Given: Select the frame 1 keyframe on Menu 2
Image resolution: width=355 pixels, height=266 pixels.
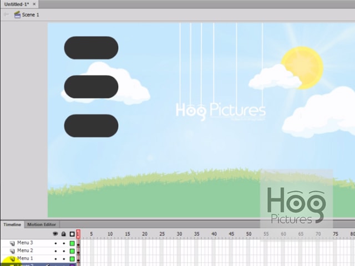Looking at the screenshot, I should coord(78,251).
